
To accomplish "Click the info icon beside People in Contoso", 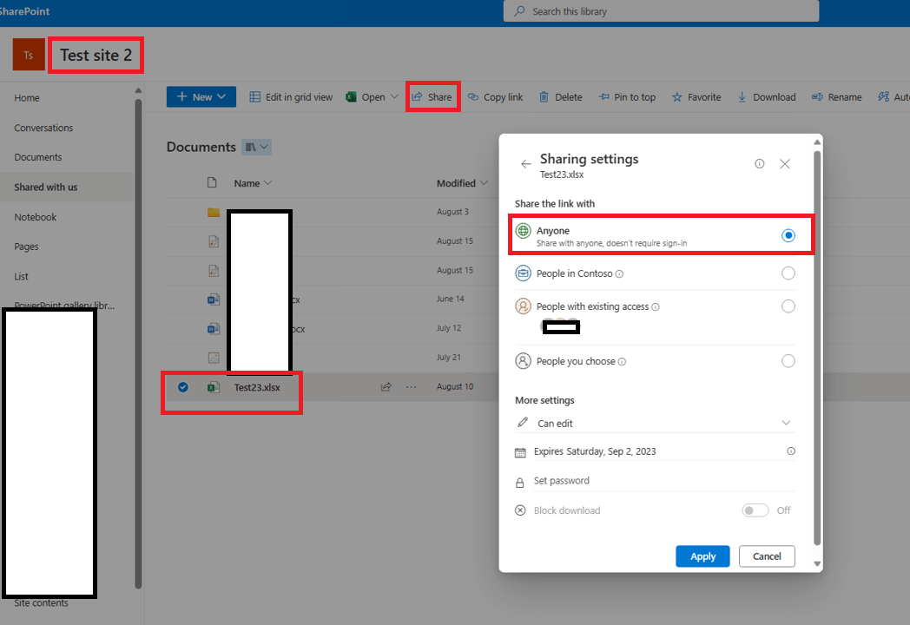I will coord(619,274).
